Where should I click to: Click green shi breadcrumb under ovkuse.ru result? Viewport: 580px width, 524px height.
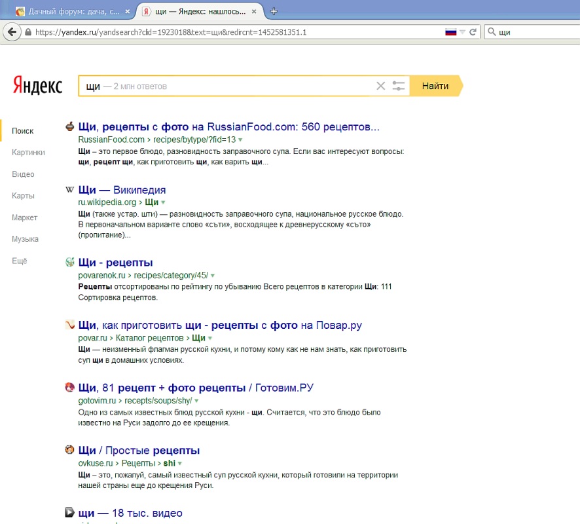[x=170, y=463]
